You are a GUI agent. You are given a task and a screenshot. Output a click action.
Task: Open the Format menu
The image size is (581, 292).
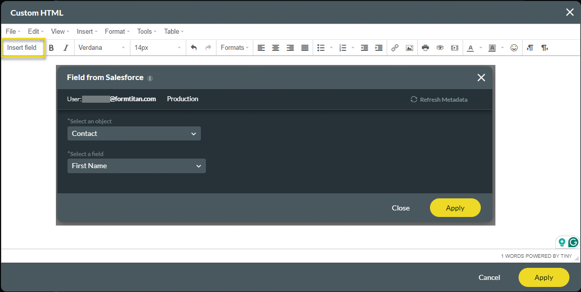116,31
